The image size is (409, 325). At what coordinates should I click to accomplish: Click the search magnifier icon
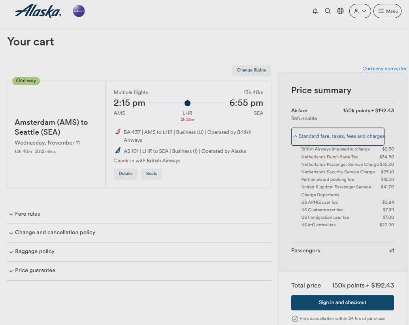point(328,11)
